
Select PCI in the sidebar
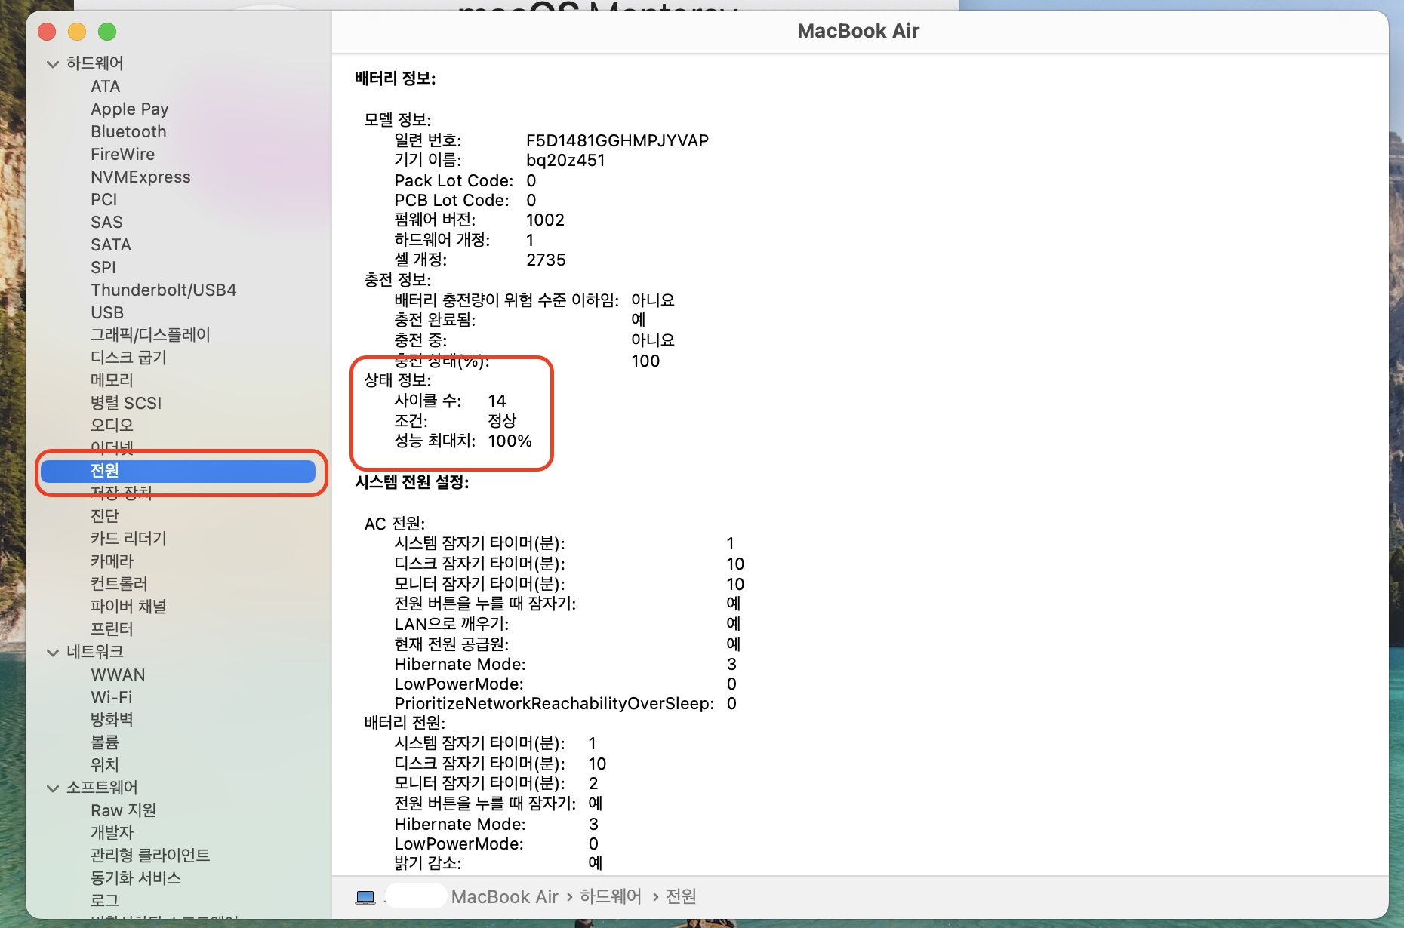pos(104,199)
